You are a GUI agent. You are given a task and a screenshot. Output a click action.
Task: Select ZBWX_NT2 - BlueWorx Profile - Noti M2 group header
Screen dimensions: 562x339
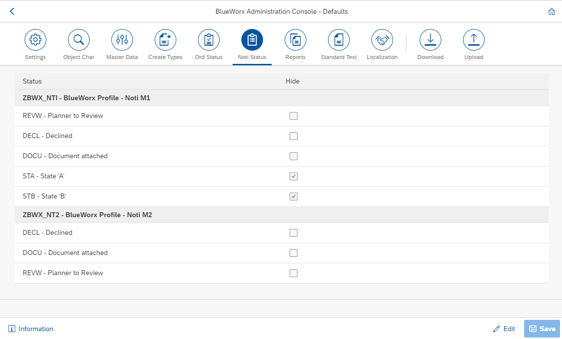click(281, 215)
